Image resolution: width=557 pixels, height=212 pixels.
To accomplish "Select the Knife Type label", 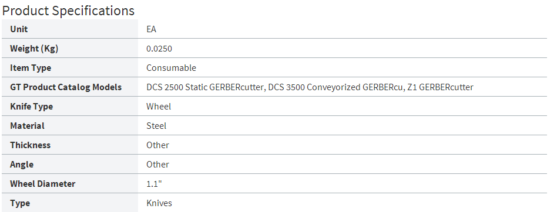I will click(31, 107).
